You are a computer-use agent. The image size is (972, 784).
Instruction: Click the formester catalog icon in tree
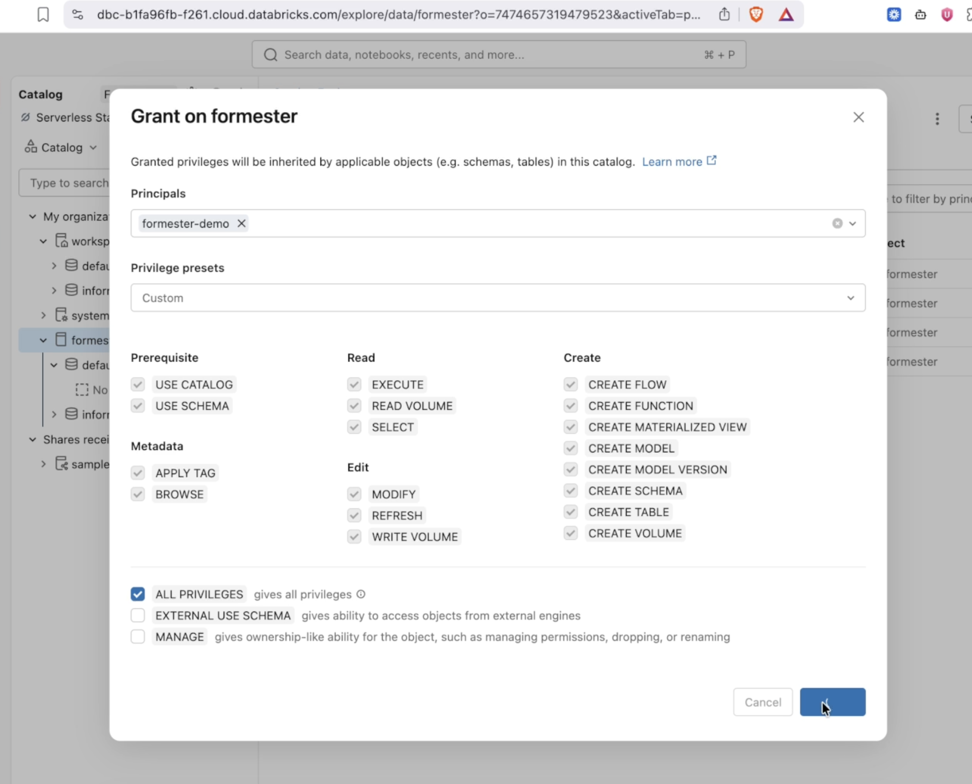pyautogui.click(x=61, y=339)
